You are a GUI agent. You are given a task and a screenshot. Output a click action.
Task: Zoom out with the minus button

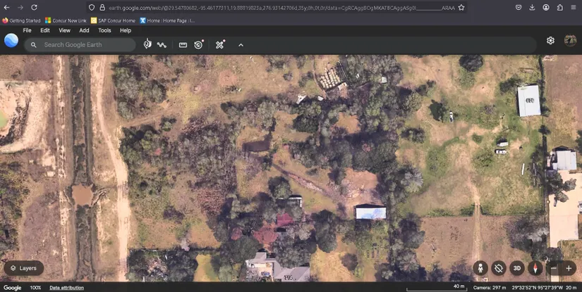(x=554, y=268)
